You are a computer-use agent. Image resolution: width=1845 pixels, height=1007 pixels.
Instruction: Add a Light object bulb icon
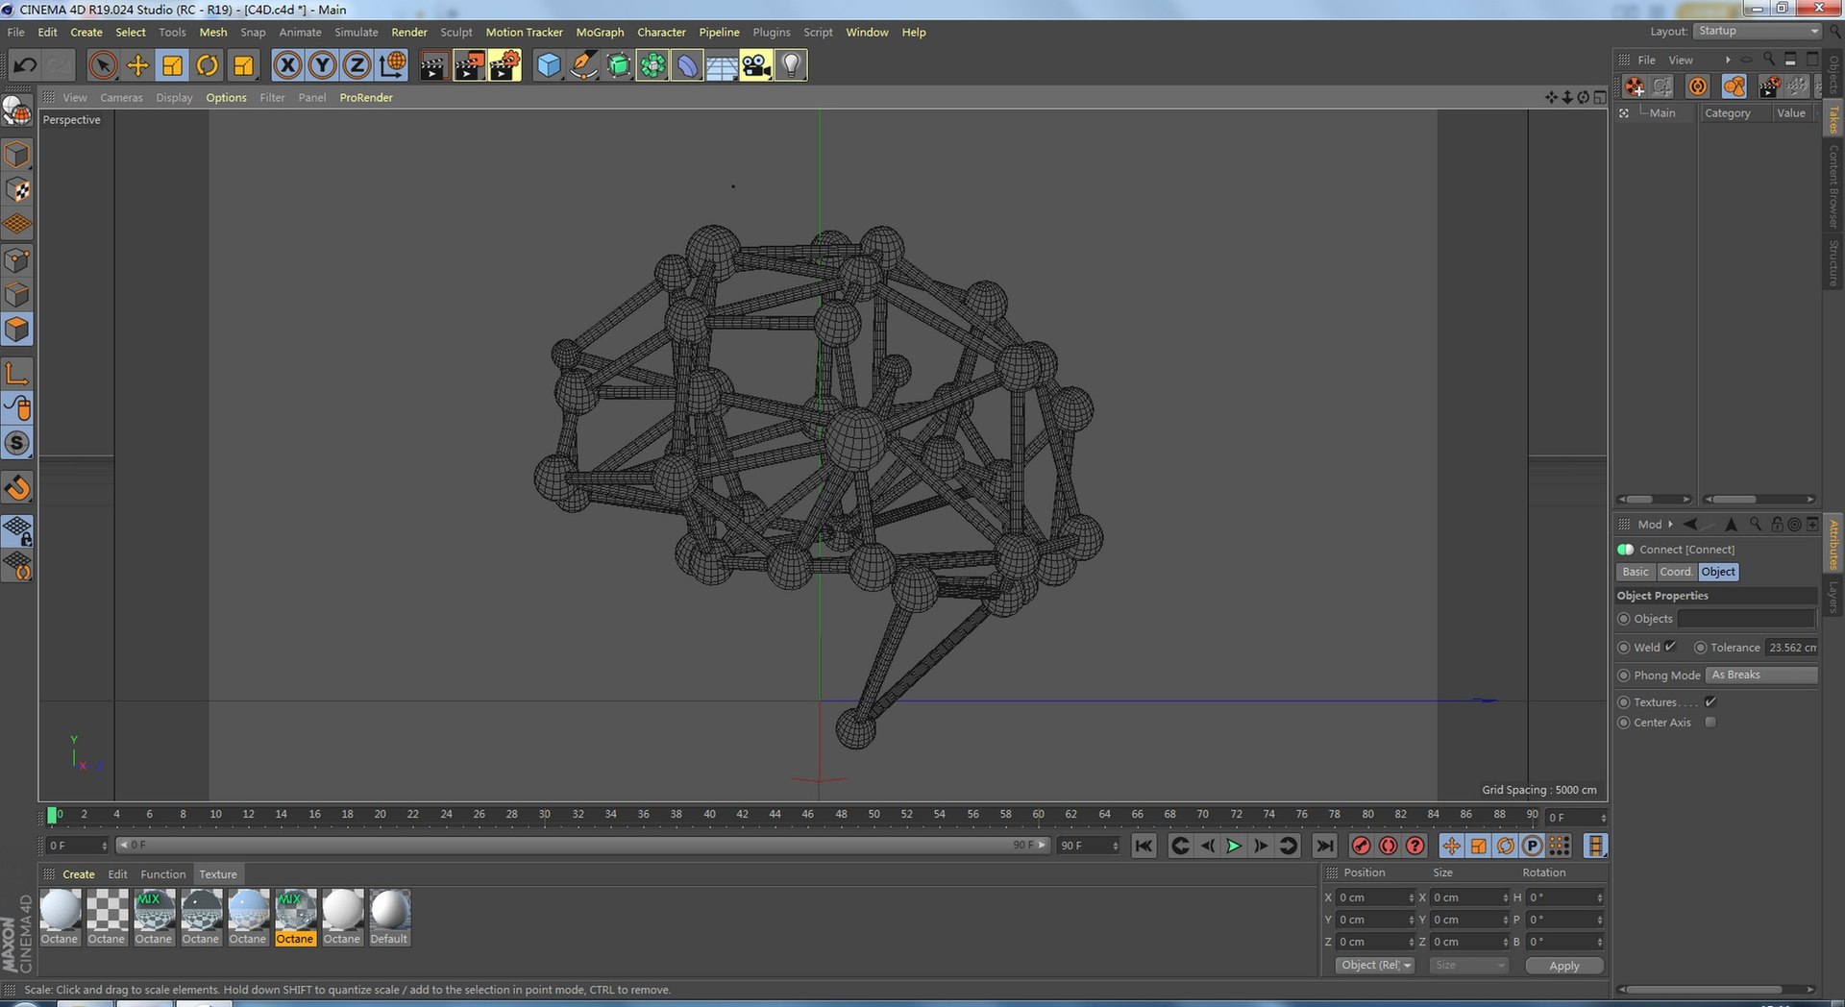coord(791,65)
